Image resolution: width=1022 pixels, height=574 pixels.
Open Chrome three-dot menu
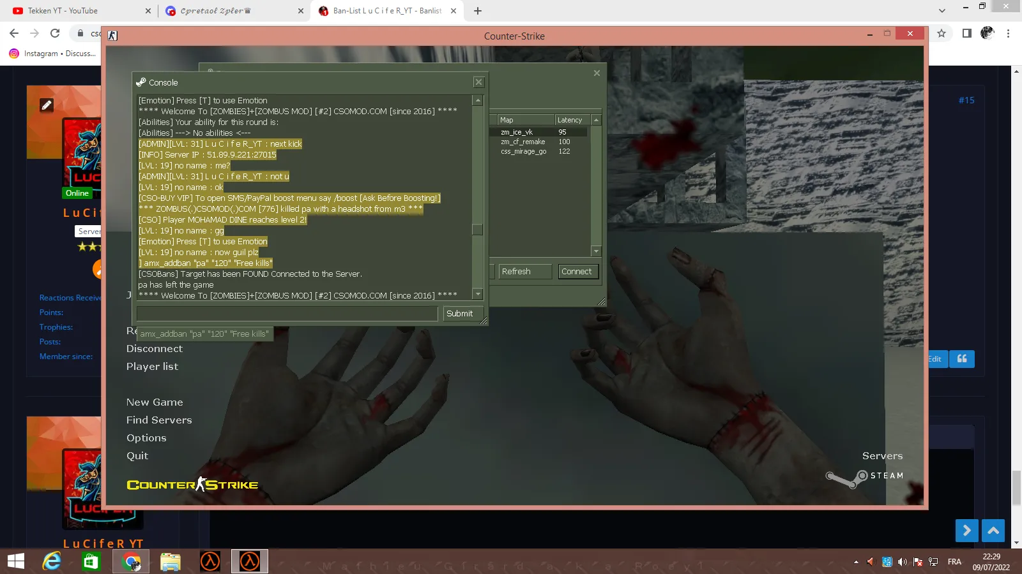pos(1009,33)
